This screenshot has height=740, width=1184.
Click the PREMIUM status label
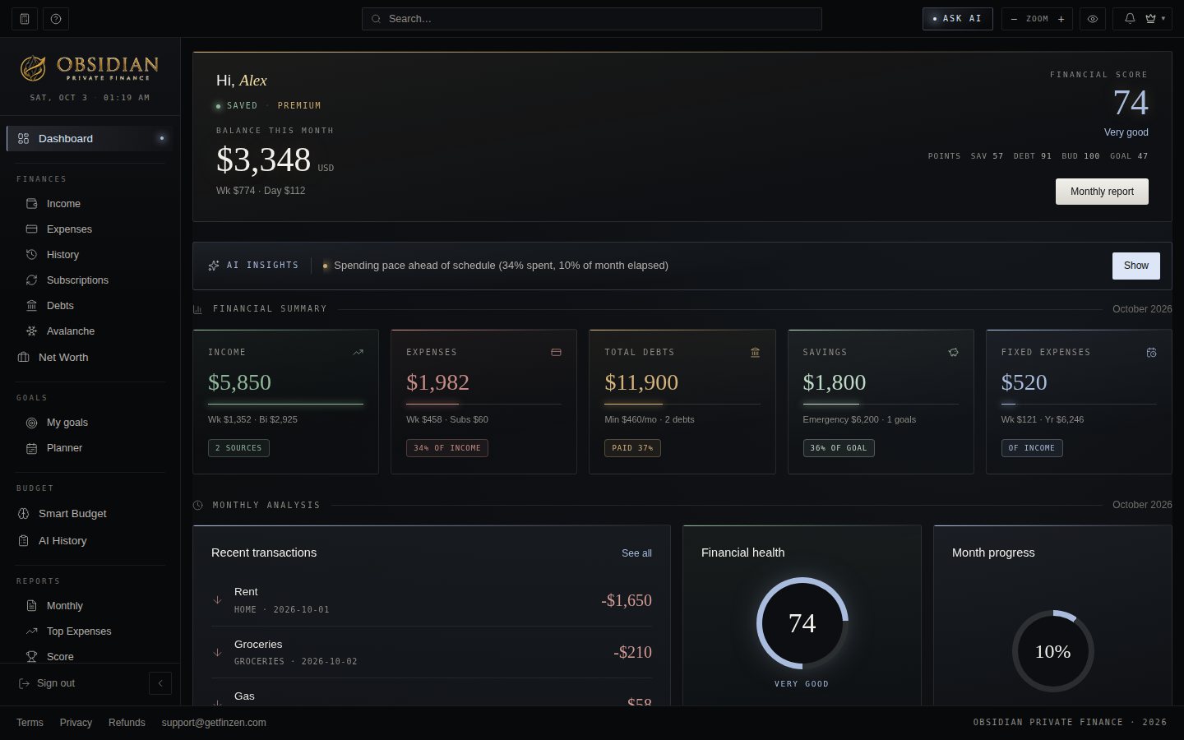click(x=299, y=105)
